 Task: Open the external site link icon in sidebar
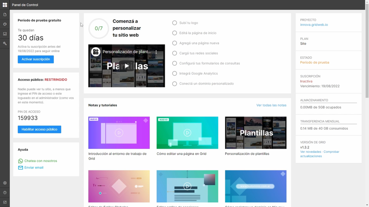(x=5, y=202)
